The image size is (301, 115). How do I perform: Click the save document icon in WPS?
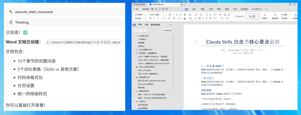tap(156, 9)
